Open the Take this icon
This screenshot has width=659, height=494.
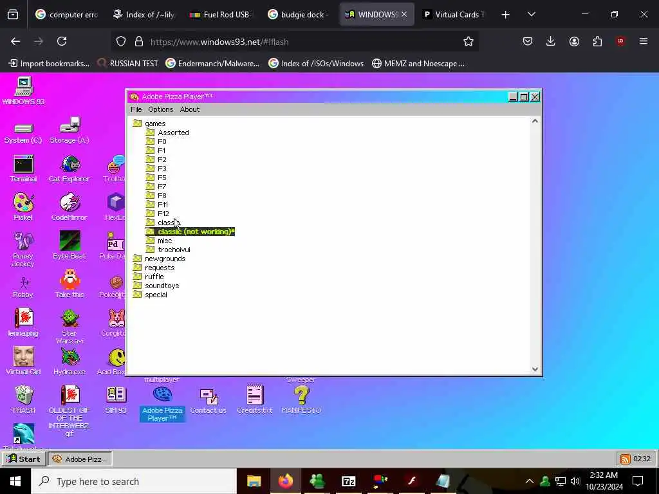[x=70, y=284]
